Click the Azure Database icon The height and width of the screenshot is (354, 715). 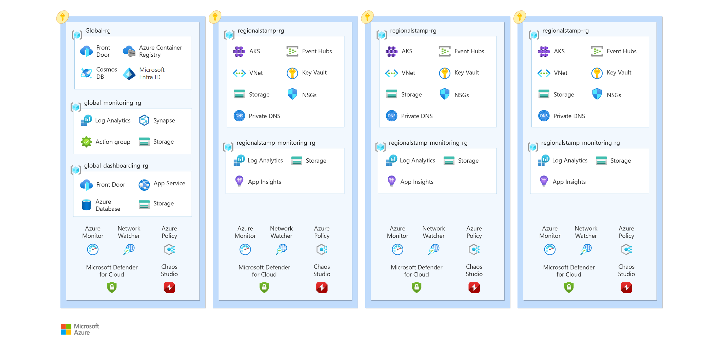(86, 205)
